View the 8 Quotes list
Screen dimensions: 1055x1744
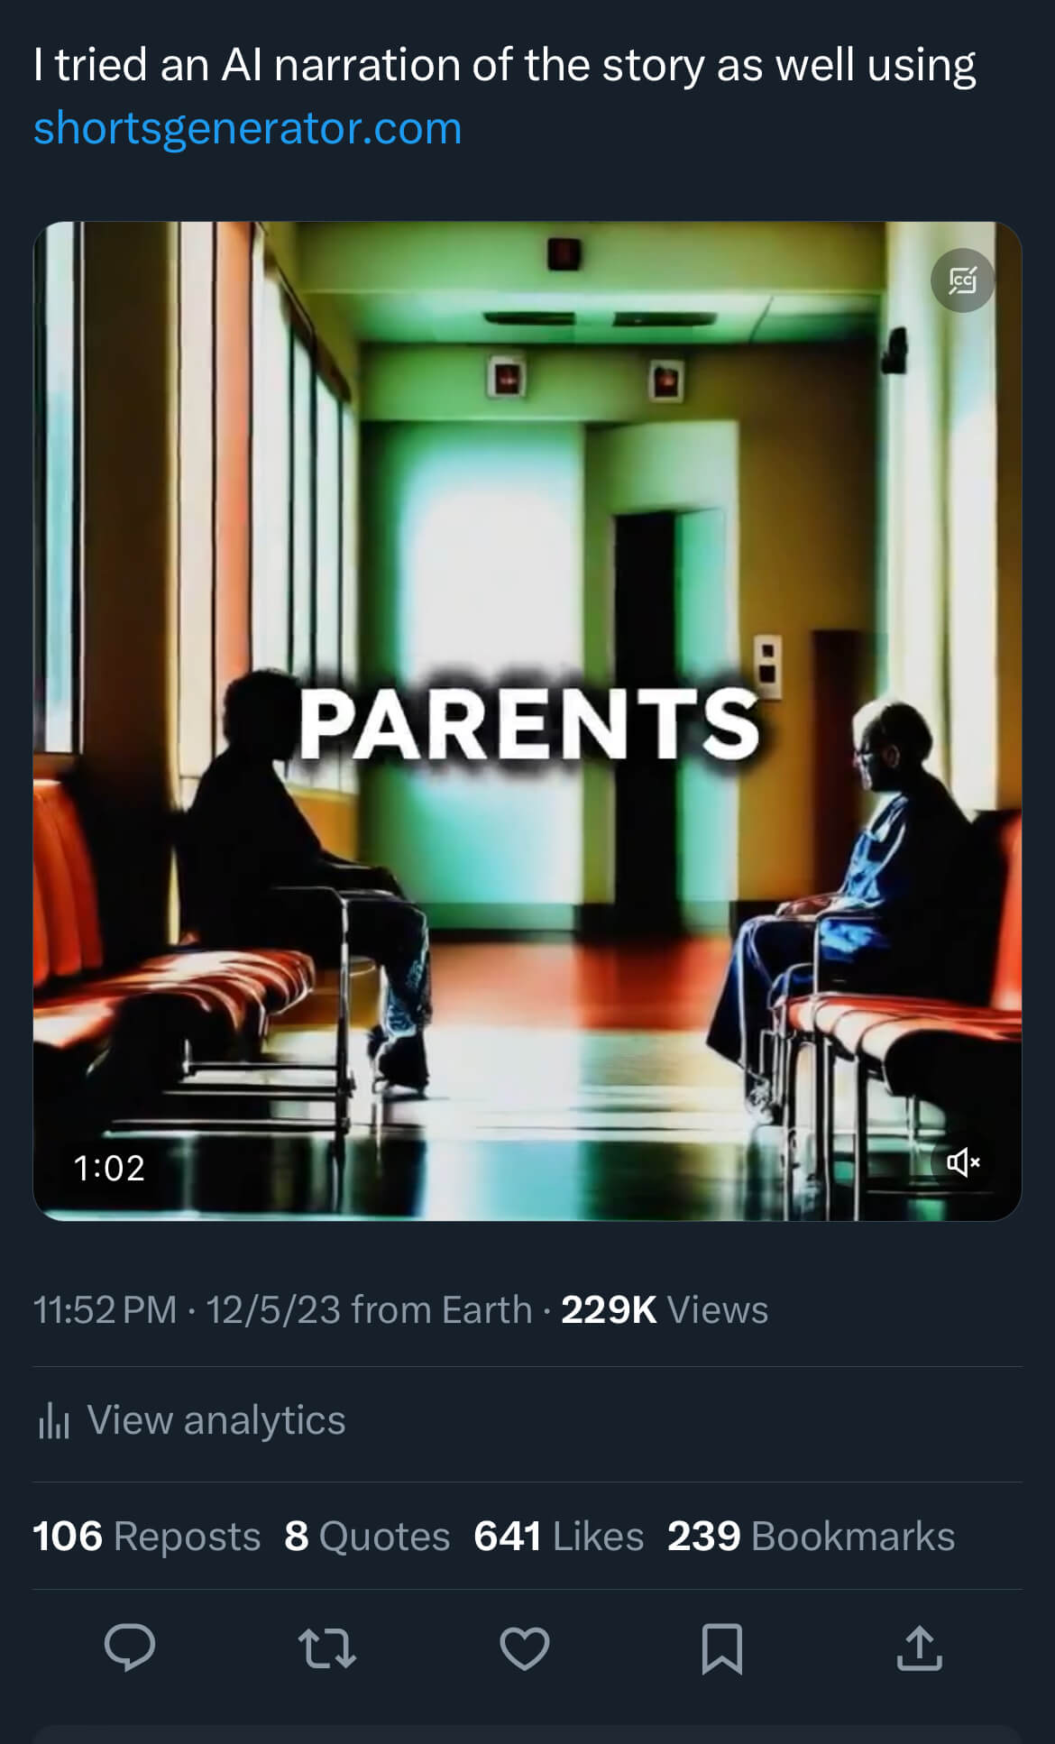point(367,1536)
